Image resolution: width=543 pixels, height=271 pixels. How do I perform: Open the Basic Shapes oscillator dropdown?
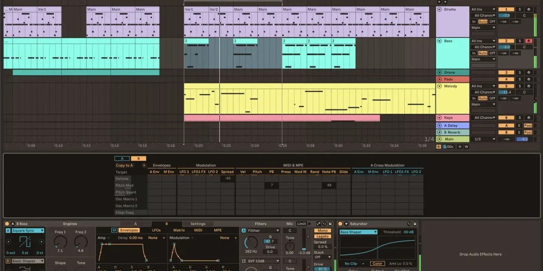point(28,261)
